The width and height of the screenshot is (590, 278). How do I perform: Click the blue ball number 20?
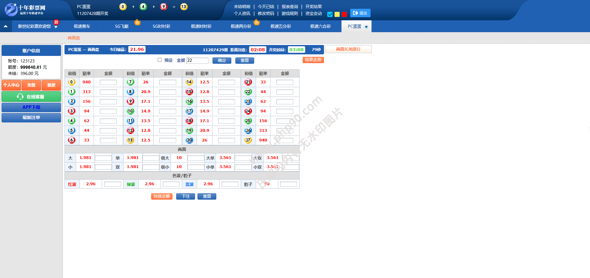189,140
